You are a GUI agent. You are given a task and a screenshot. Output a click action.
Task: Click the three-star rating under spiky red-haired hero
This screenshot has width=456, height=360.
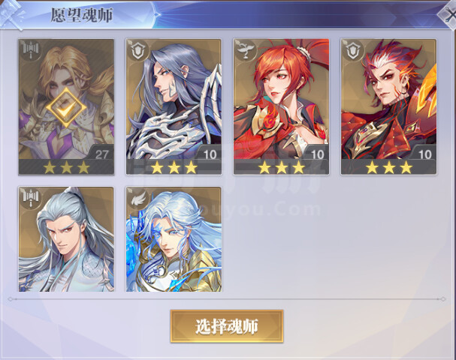(x=389, y=167)
